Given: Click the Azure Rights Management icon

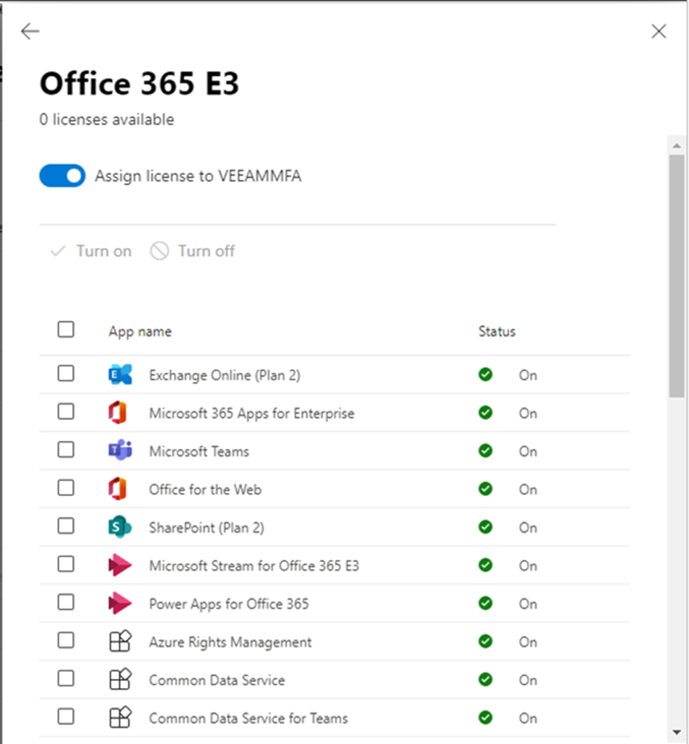Looking at the screenshot, I should 121,641.
